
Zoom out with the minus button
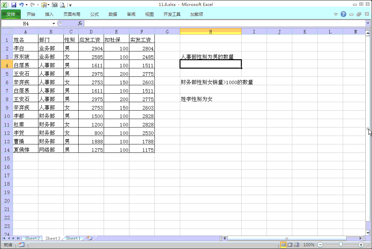tap(320, 245)
